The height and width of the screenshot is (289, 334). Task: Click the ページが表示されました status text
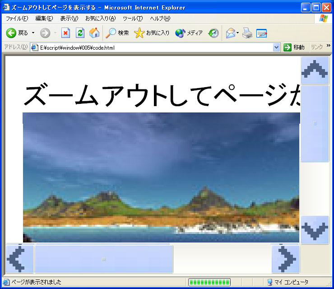[x=36, y=282]
